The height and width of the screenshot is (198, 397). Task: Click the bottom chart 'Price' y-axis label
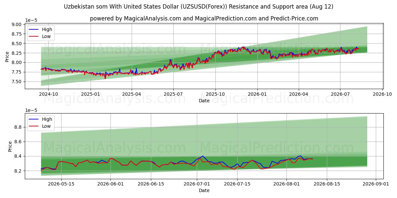10,146
